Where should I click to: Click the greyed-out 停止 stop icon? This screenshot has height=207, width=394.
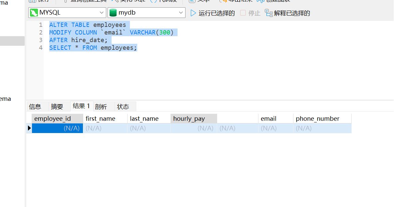243,13
